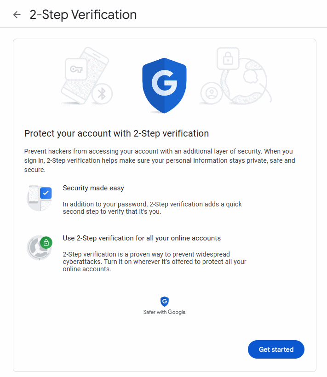Click the paragraph starting "Prevent hackers from accessing"
327x377 pixels.
(158, 160)
